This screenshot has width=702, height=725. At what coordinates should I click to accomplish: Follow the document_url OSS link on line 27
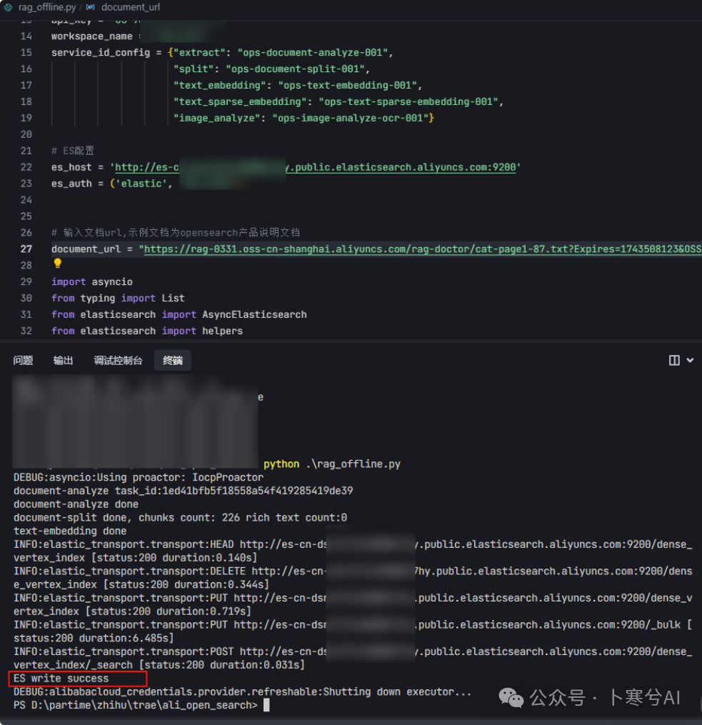[421, 249]
